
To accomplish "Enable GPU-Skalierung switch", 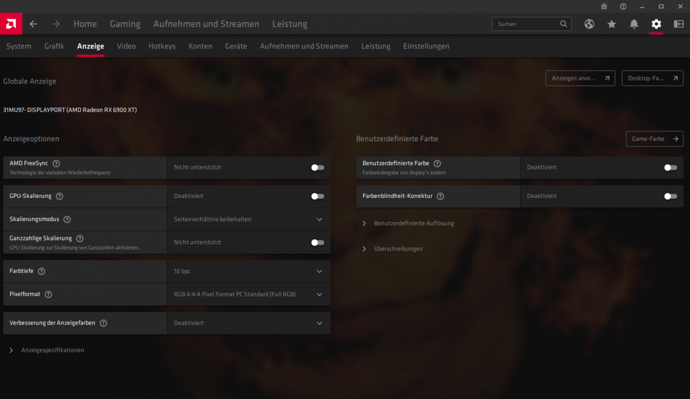I will tap(318, 196).
